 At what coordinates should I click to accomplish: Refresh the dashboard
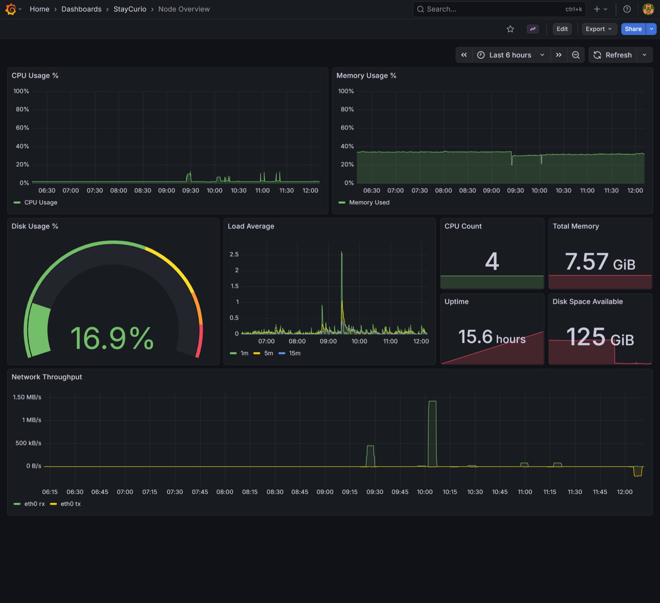point(613,55)
